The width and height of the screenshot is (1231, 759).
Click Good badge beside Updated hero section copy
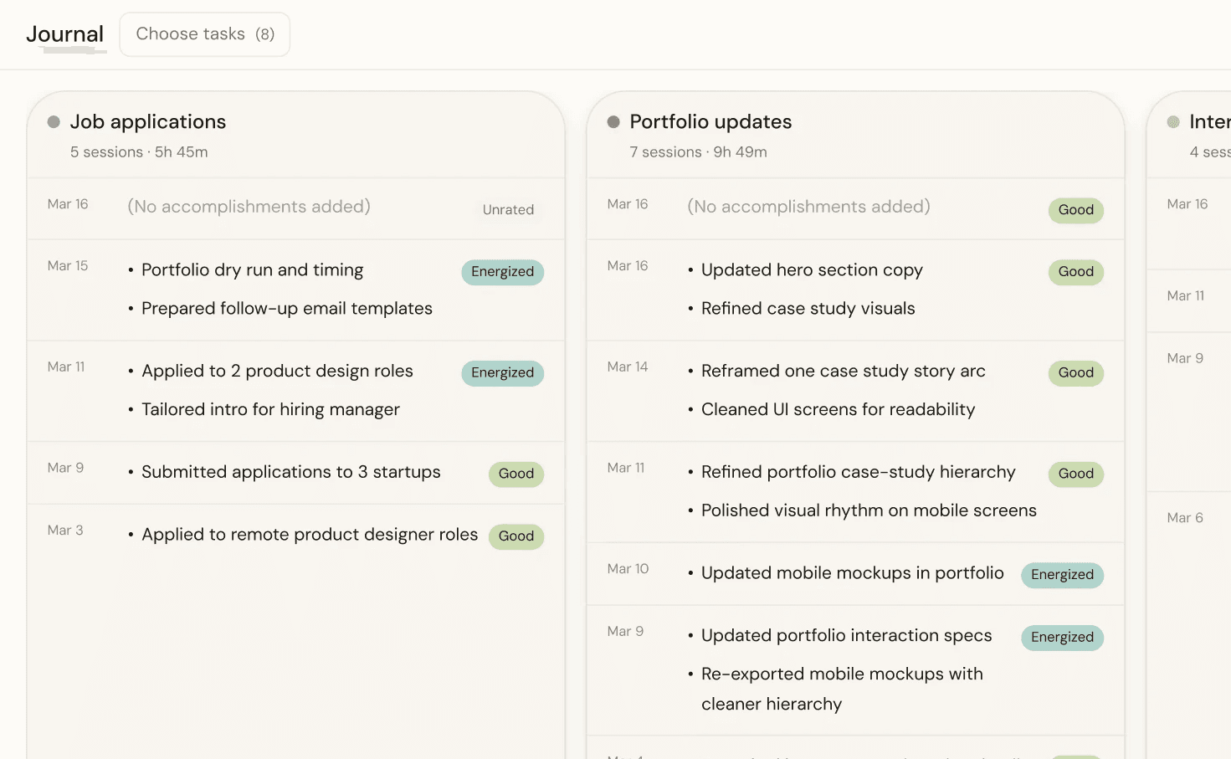(1075, 272)
